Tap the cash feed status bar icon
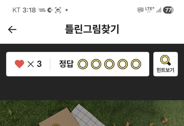 [42, 10]
